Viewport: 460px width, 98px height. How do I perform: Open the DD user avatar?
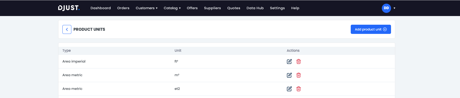386,8
